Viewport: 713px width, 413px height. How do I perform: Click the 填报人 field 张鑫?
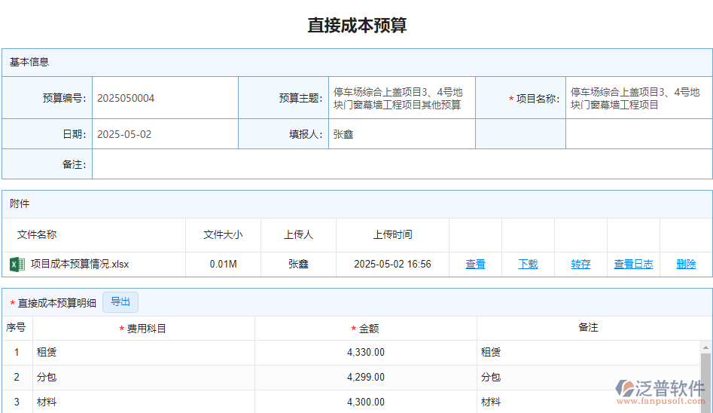402,134
